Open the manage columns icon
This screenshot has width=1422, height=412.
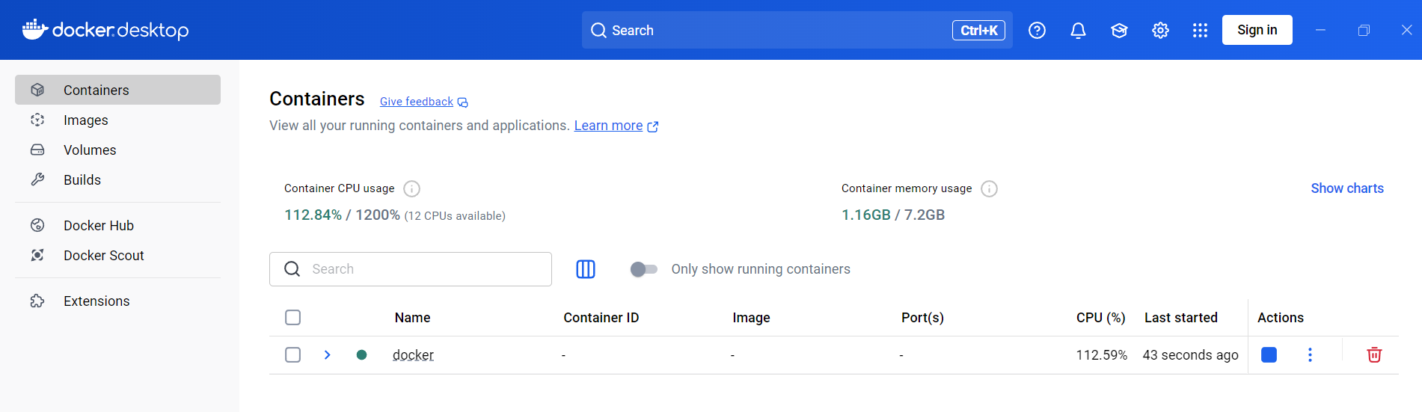[x=586, y=269]
